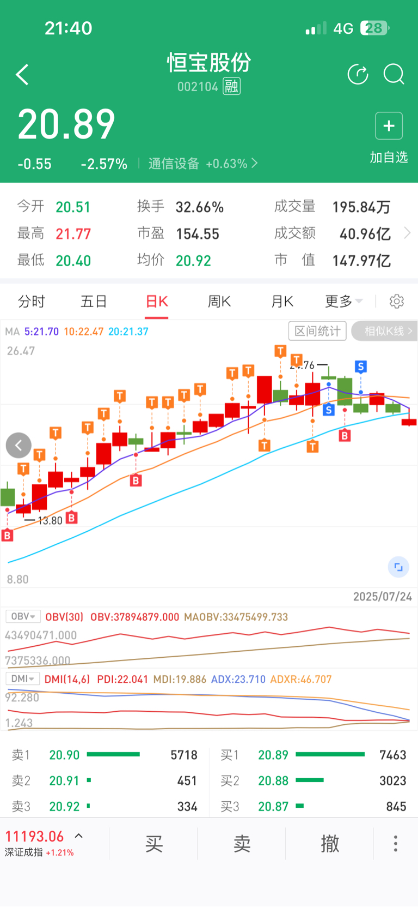Tap 买3 price 20.87
418x907 pixels.
click(x=273, y=806)
